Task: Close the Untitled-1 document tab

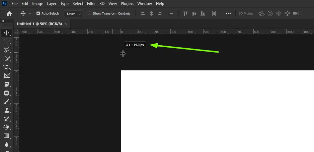Action: [66, 24]
